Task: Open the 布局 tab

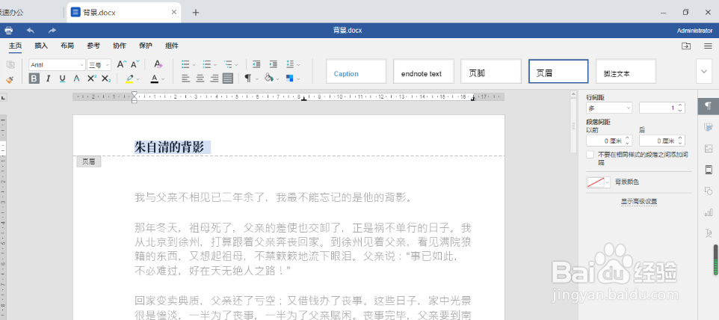Action: click(x=67, y=46)
